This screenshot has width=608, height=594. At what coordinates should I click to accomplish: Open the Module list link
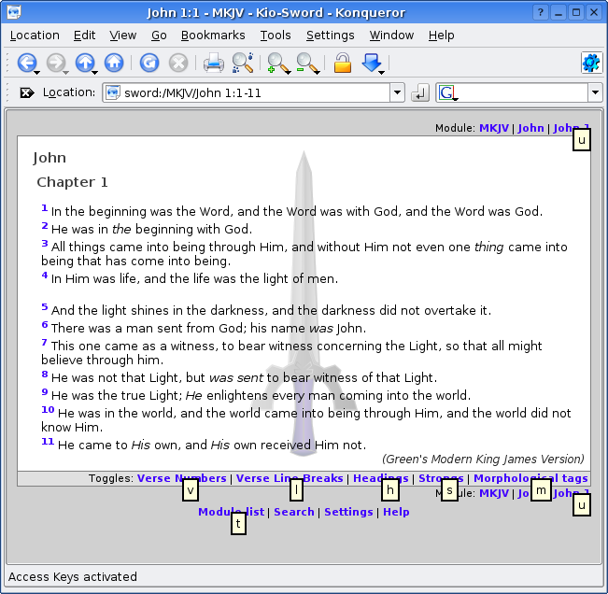[x=231, y=512]
